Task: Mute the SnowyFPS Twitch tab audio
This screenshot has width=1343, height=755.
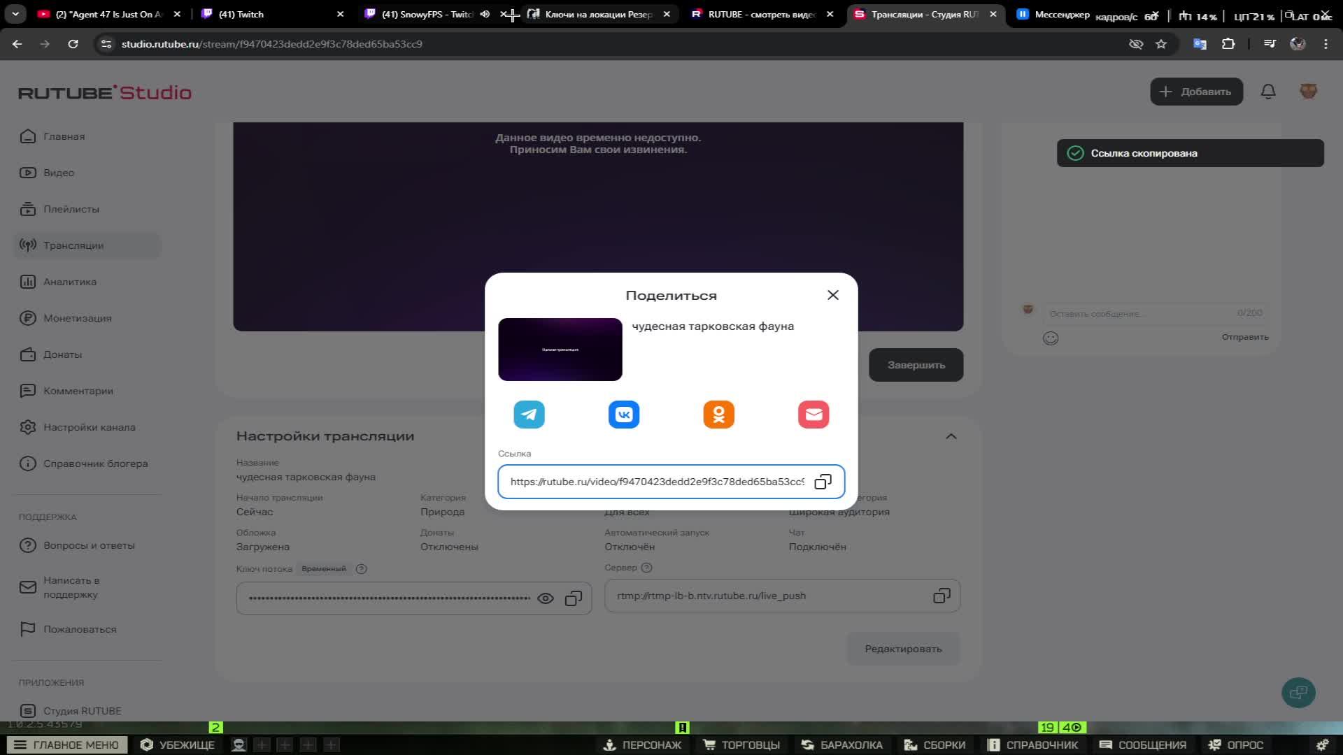Action: pyautogui.click(x=485, y=14)
